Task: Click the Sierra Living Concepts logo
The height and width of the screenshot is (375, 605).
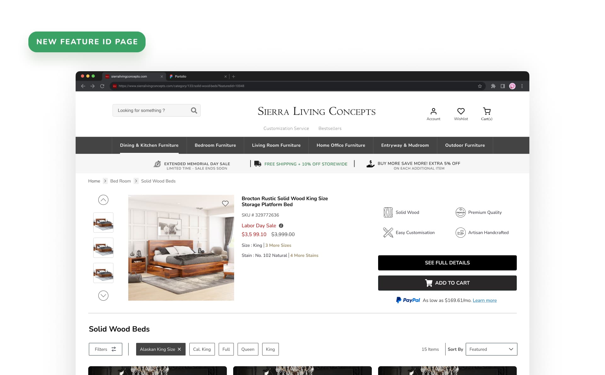Action: (317, 111)
